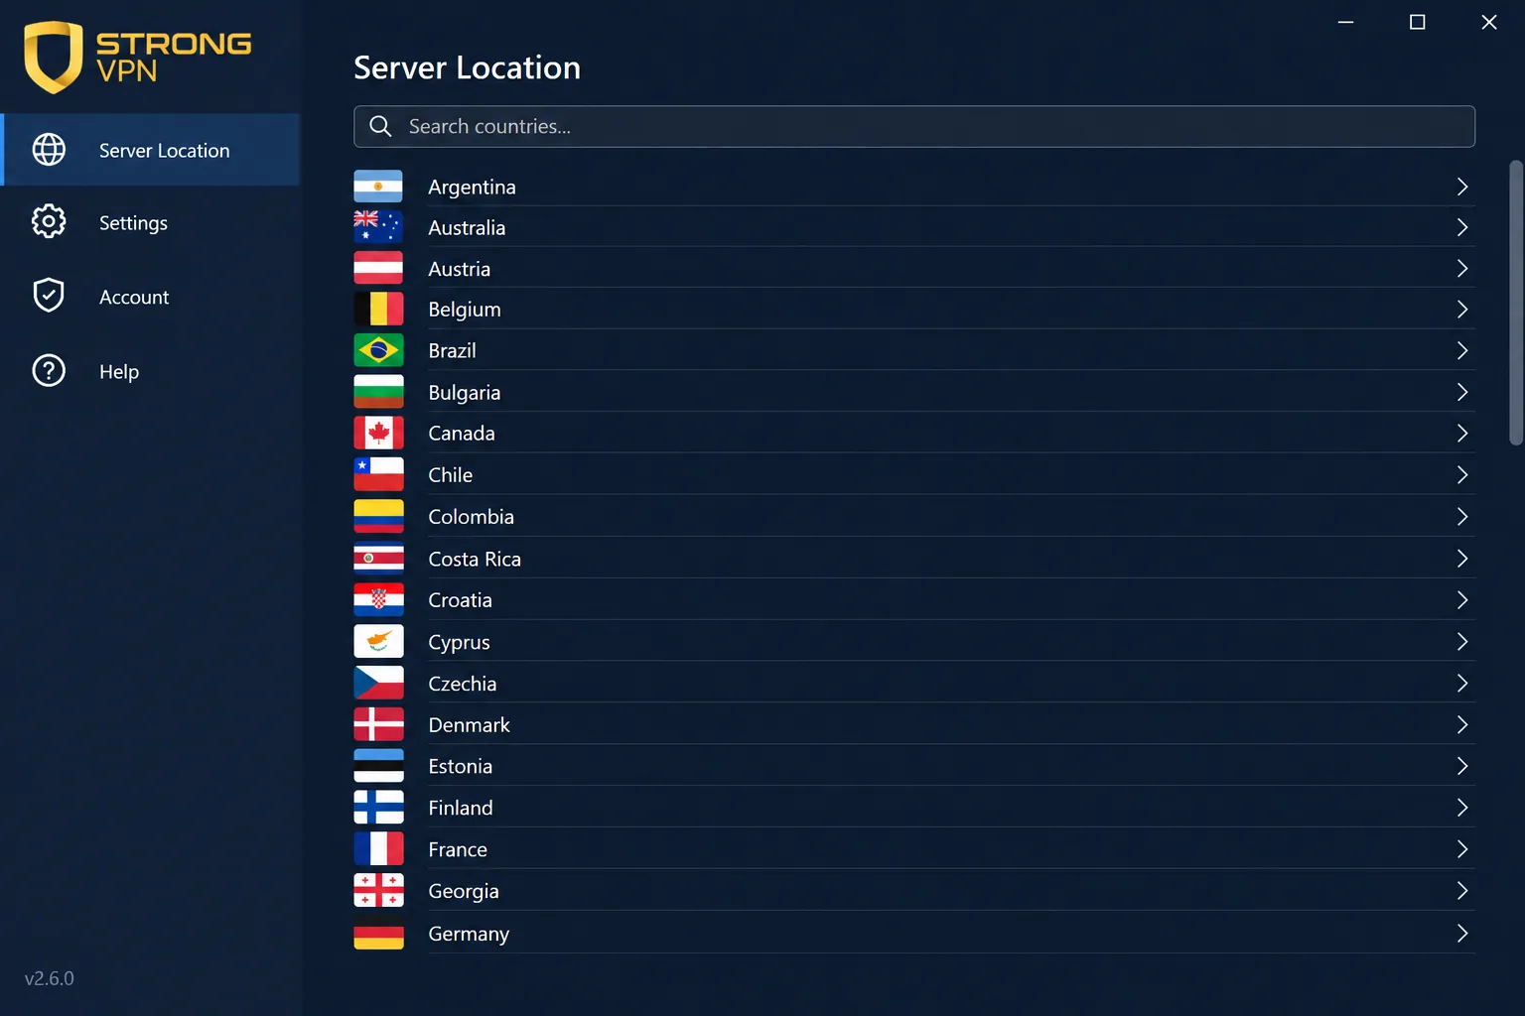
Task: Click the Finland flag icon
Action: (378, 808)
